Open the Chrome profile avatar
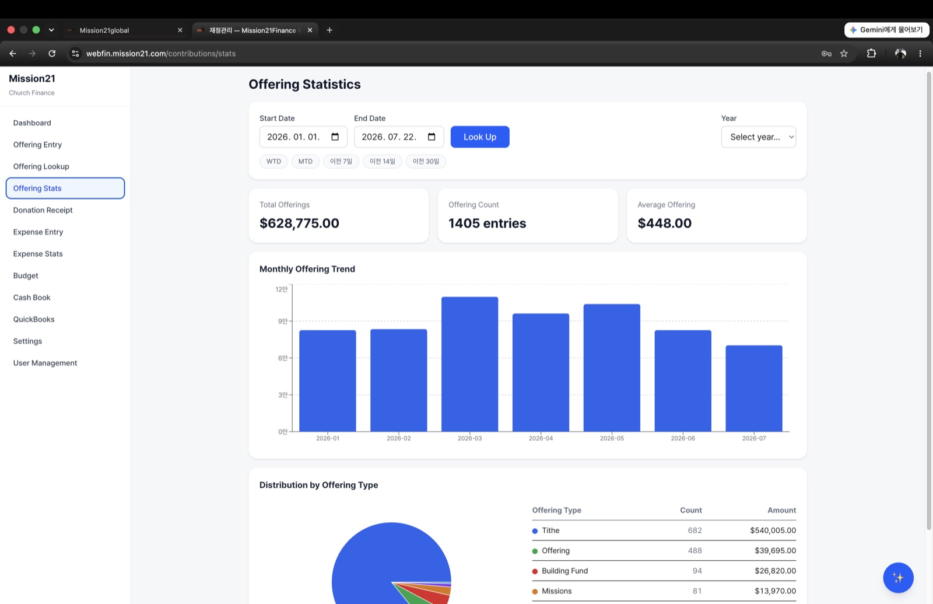 click(900, 54)
